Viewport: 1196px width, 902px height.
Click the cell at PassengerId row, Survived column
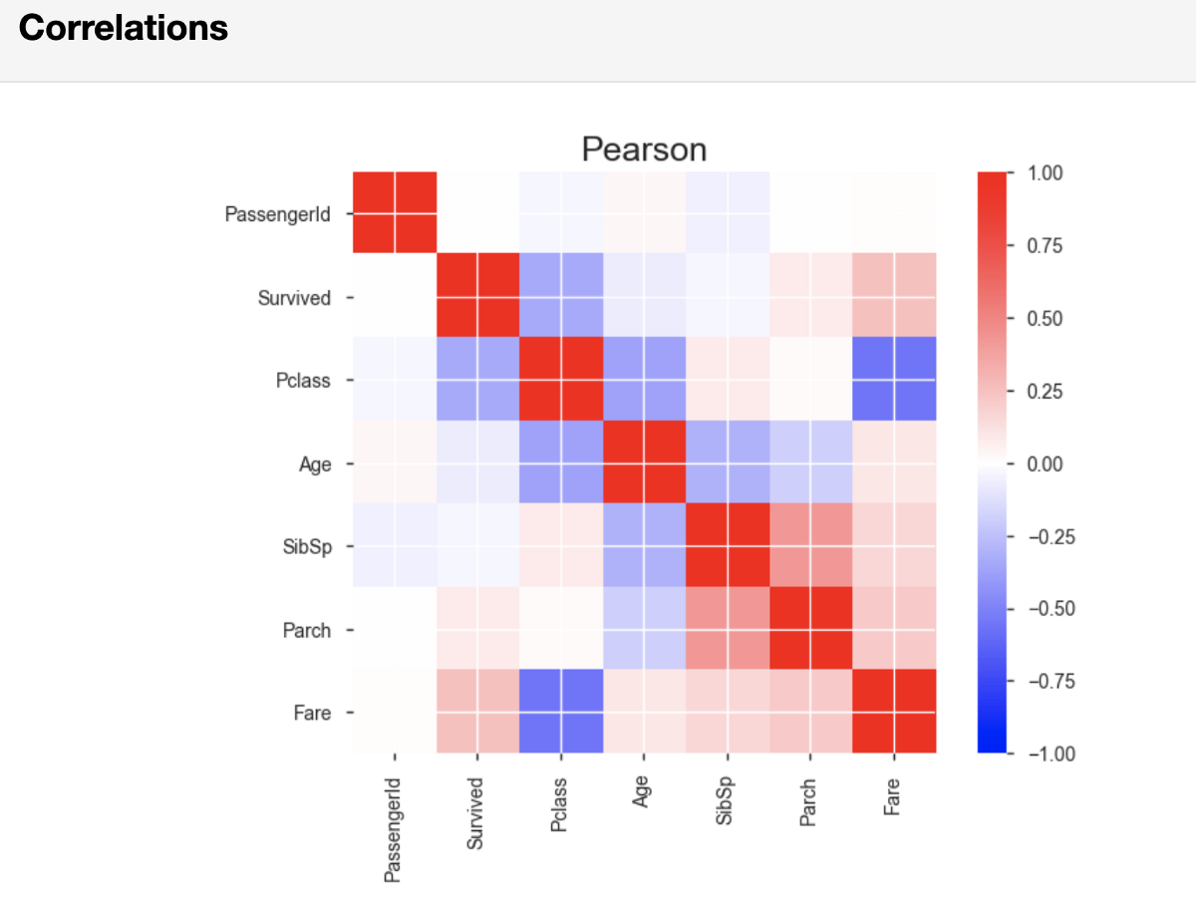(478, 213)
